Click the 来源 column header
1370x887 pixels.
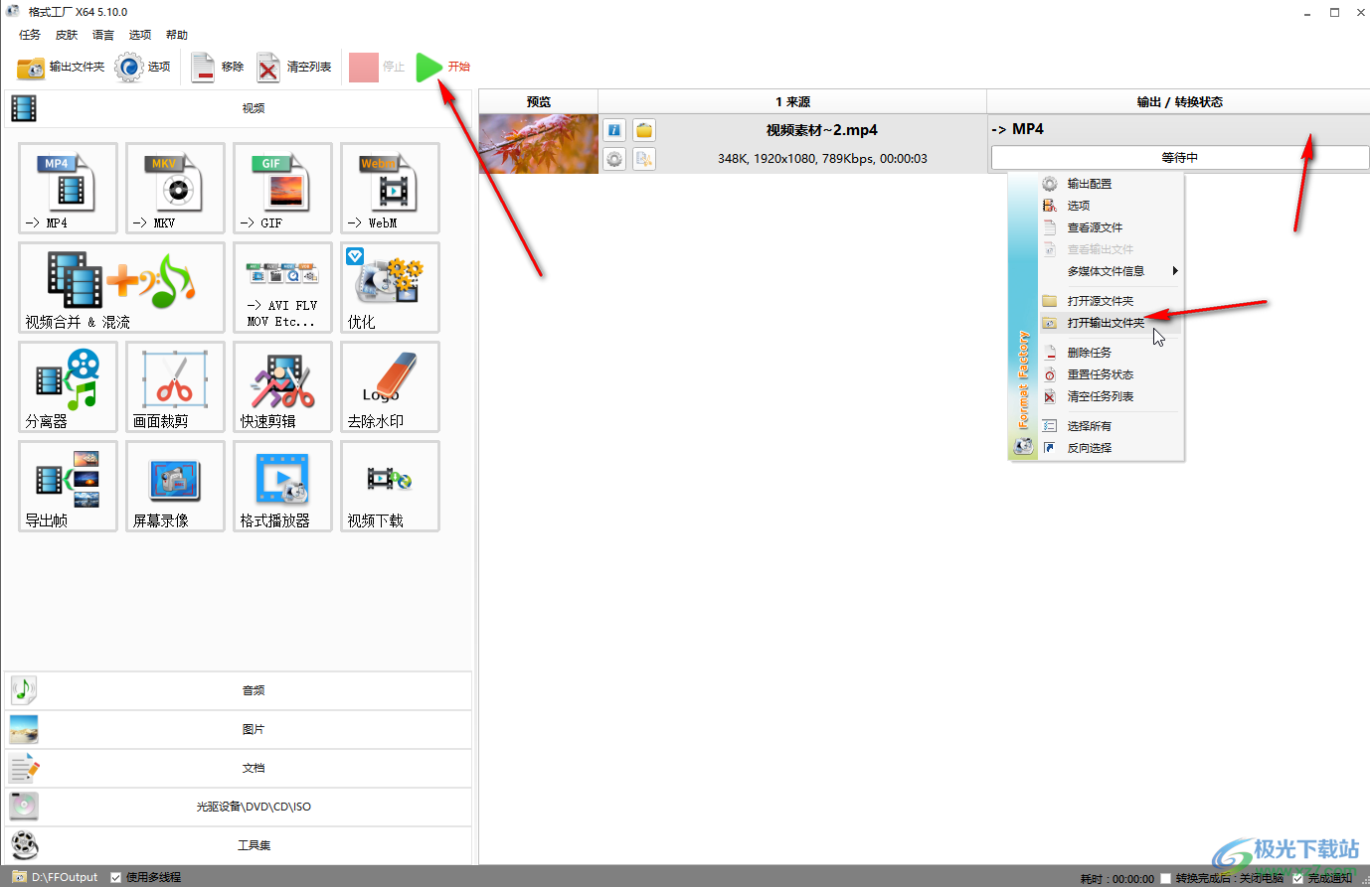click(x=792, y=101)
